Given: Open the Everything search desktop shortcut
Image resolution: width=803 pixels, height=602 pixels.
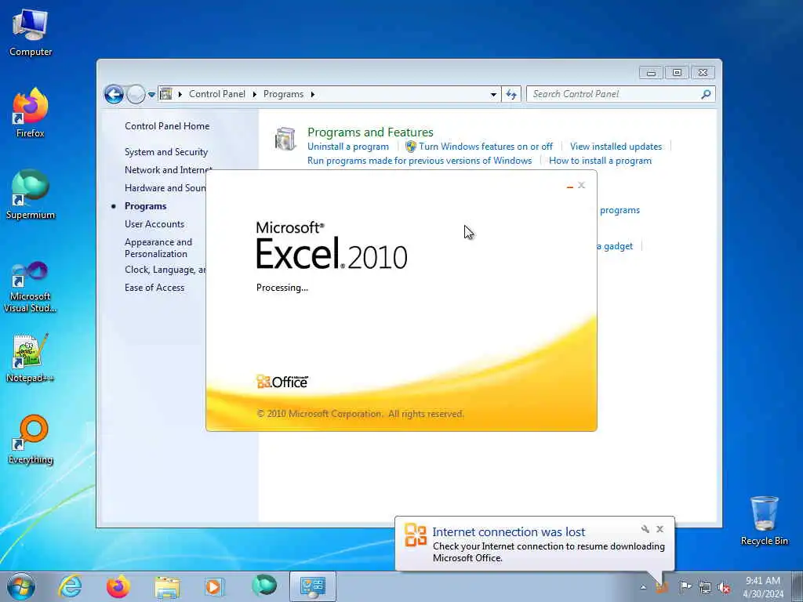Looking at the screenshot, I should click(x=31, y=439).
